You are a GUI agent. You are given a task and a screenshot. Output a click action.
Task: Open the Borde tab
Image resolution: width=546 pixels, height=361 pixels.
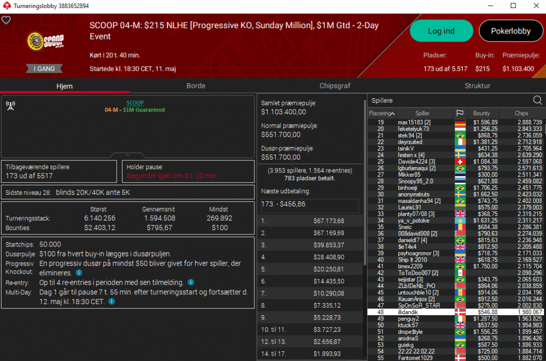point(196,86)
